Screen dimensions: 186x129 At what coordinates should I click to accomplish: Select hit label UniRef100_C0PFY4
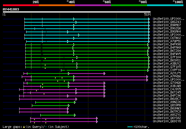(x=167, y=70)
